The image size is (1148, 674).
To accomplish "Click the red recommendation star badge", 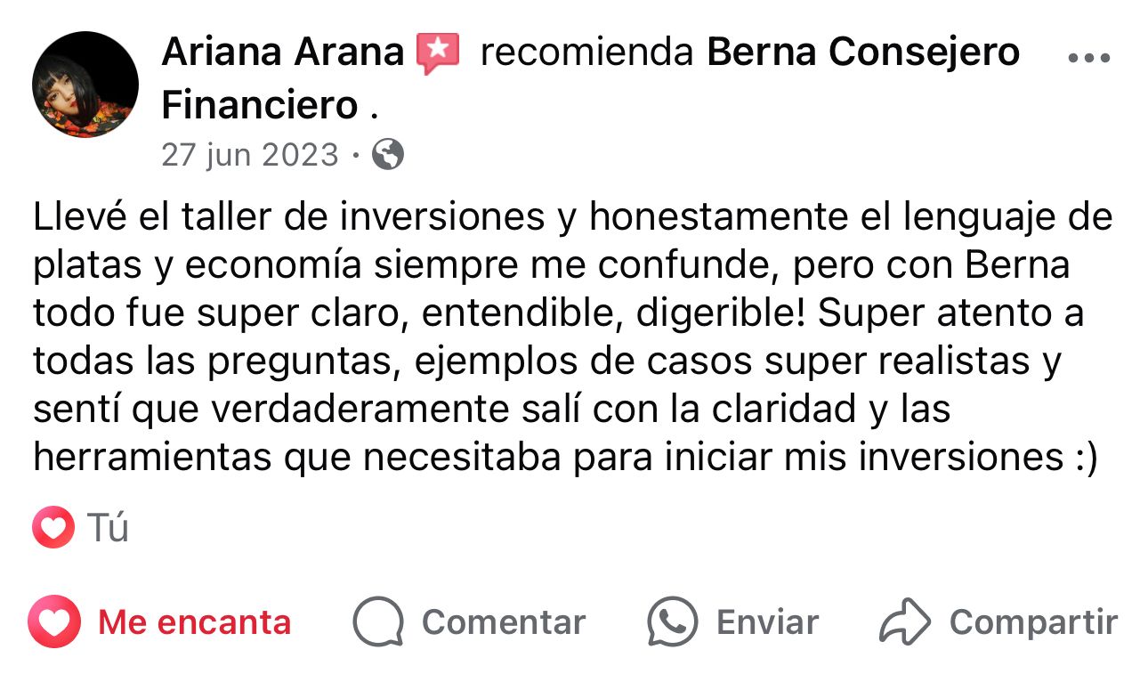I will pos(438,53).
